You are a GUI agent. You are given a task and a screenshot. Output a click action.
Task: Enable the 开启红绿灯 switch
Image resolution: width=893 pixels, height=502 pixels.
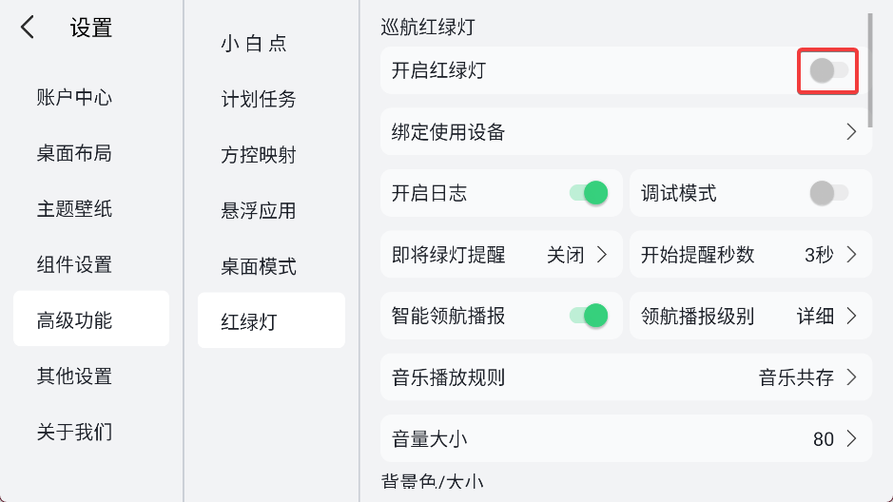[827, 70]
